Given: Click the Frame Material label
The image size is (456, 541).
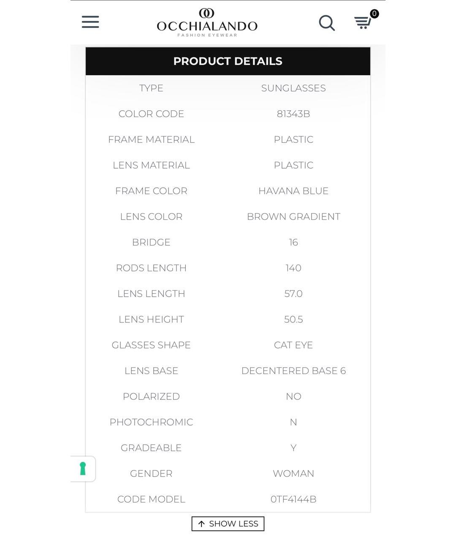Looking at the screenshot, I should coord(151,140).
